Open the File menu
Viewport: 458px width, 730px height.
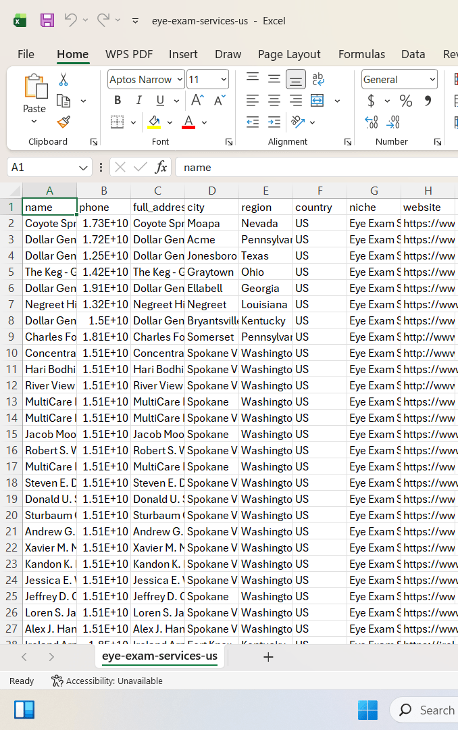(x=26, y=55)
